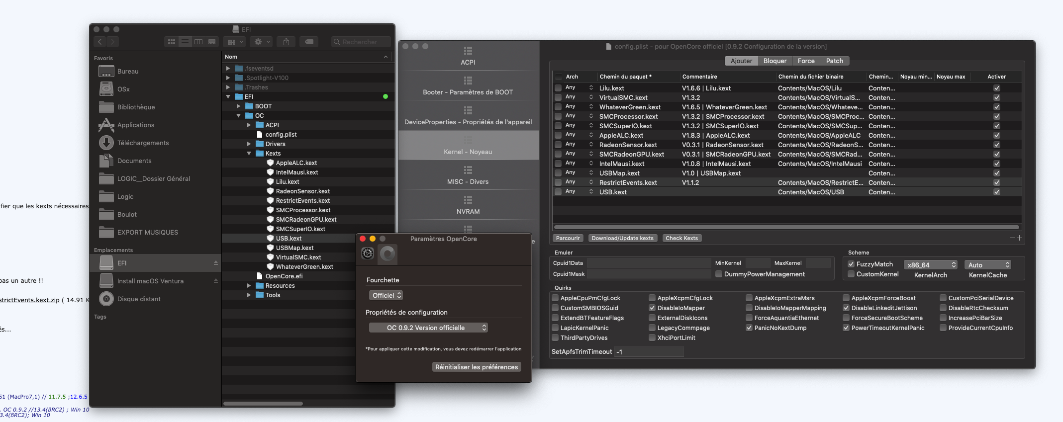Open the ACPI section in OpenCore sidebar
The width and height of the screenshot is (1063, 422).
tap(468, 56)
